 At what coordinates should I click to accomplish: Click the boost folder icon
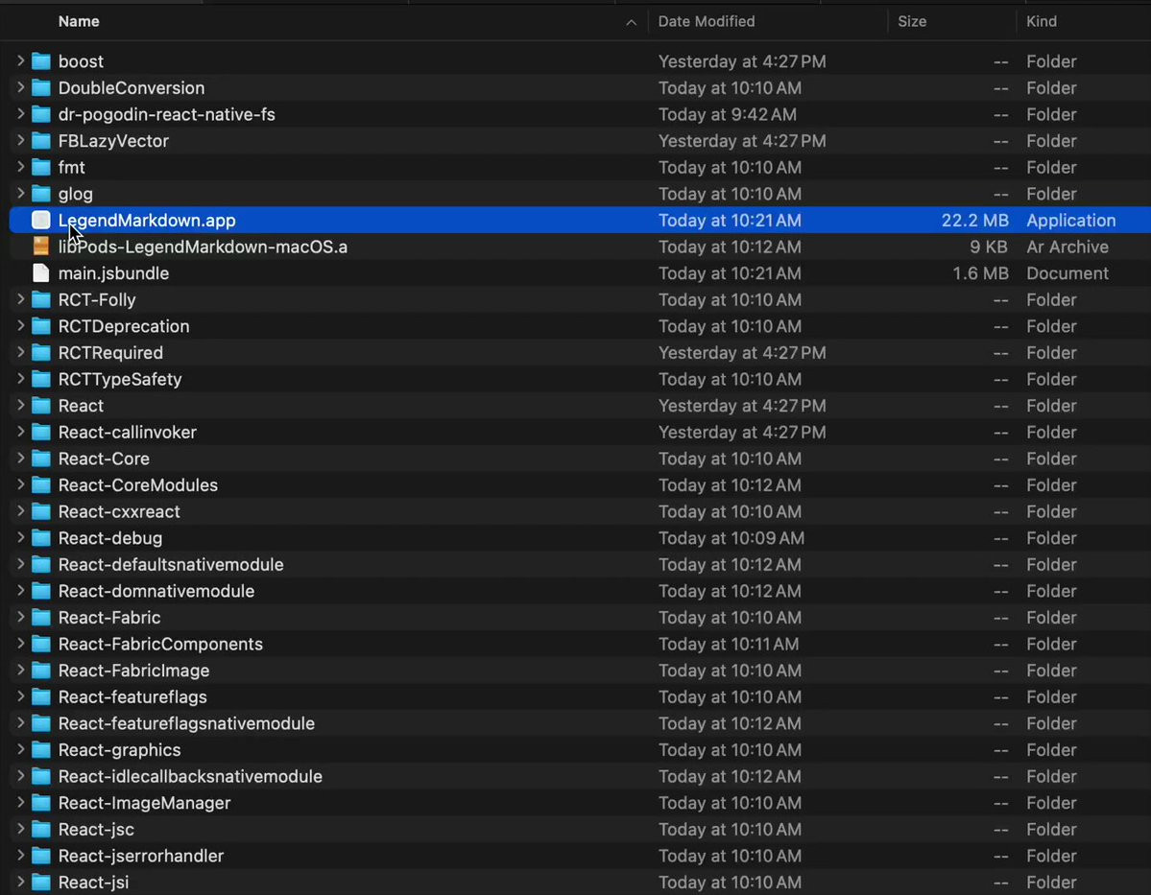click(41, 61)
